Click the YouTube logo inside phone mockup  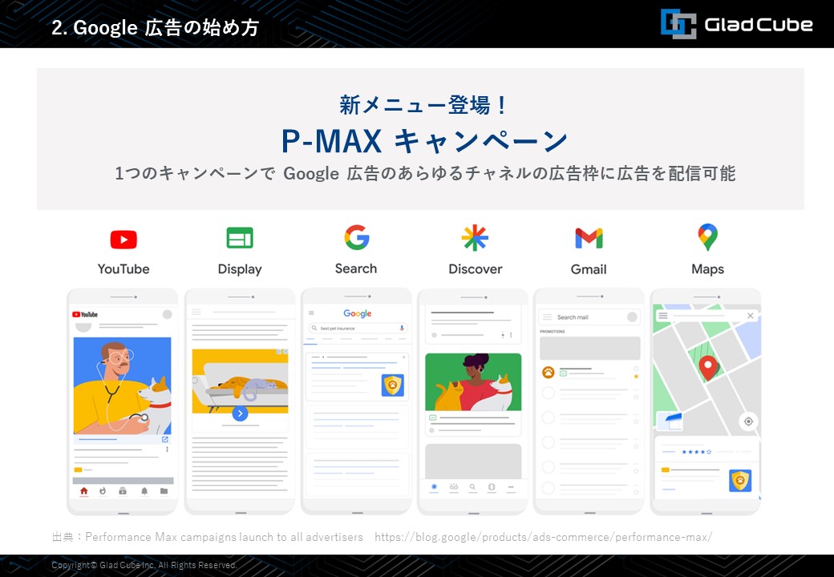(x=85, y=314)
